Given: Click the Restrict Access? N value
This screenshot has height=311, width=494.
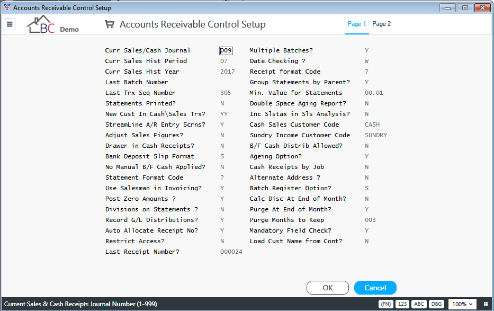Looking at the screenshot, I should pyautogui.click(x=222, y=241).
